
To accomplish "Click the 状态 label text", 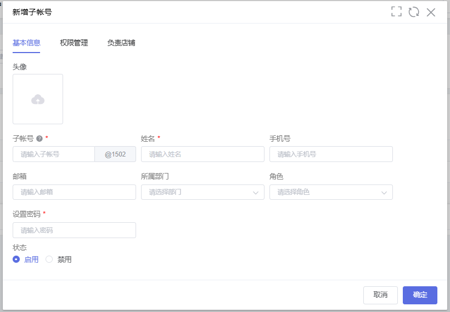I will 20,247.
